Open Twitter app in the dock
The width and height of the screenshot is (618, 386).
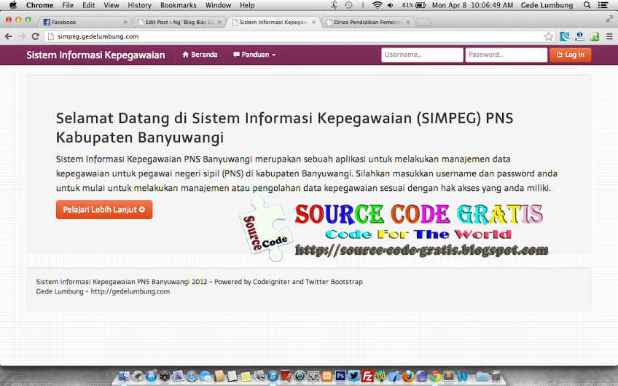(x=354, y=376)
